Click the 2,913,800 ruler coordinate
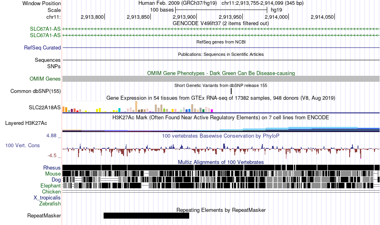Viewport: 380px width, 225px height. [x=92, y=17]
